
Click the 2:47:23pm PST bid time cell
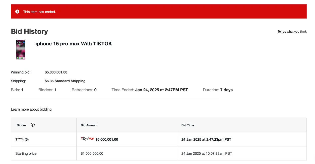click(206, 139)
